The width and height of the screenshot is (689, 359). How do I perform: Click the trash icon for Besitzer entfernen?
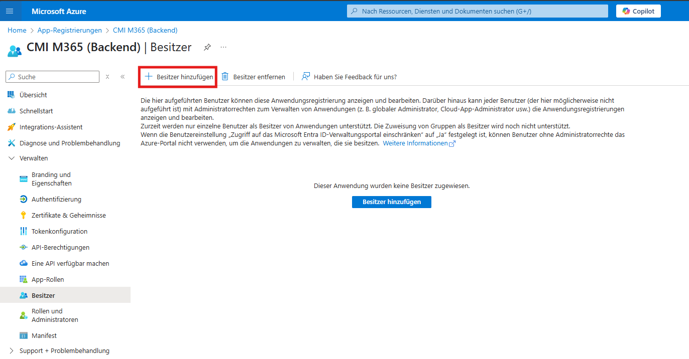tap(225, 77)
